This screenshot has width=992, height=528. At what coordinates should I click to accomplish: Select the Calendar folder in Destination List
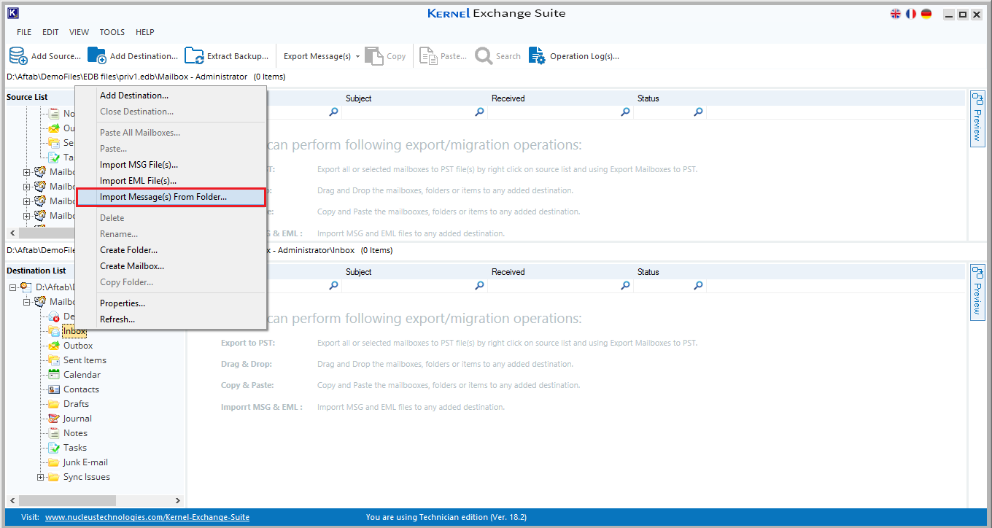click(x=82, y=375)
